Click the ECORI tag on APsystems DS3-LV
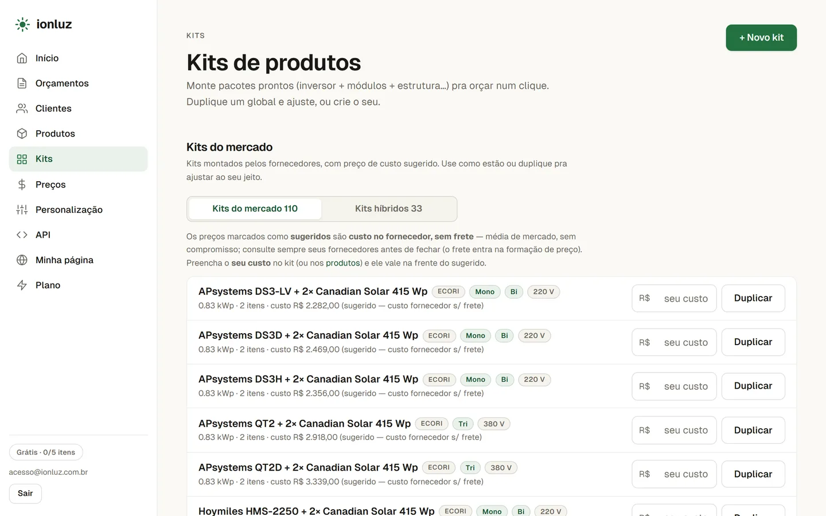 coord(449,292)
